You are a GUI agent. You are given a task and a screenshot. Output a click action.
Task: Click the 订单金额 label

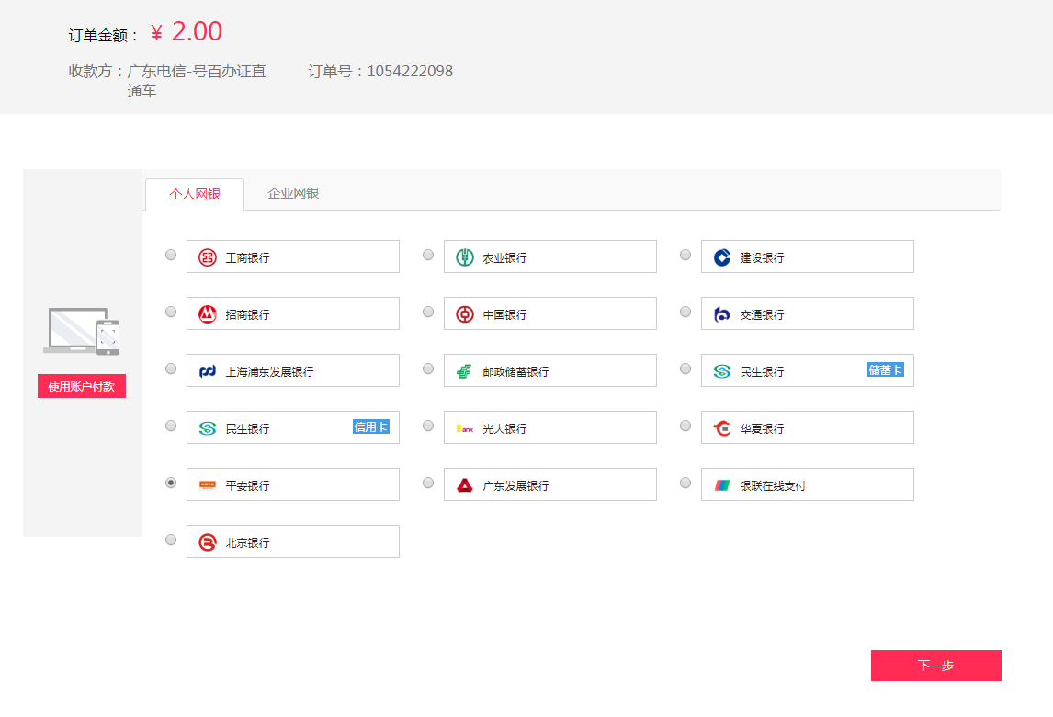pyautogui.click(x=103, y=36)
